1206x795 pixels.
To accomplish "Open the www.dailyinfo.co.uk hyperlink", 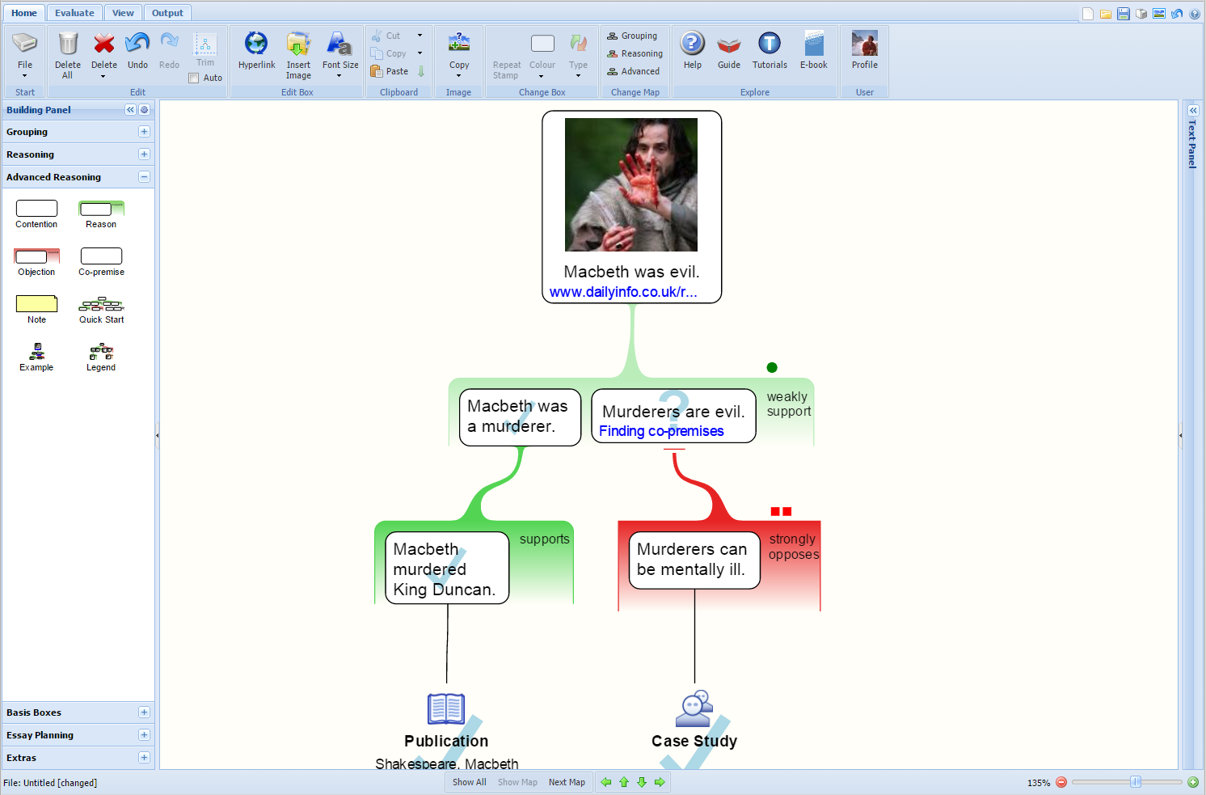I will pyautogui.click(x=623, y=292).
